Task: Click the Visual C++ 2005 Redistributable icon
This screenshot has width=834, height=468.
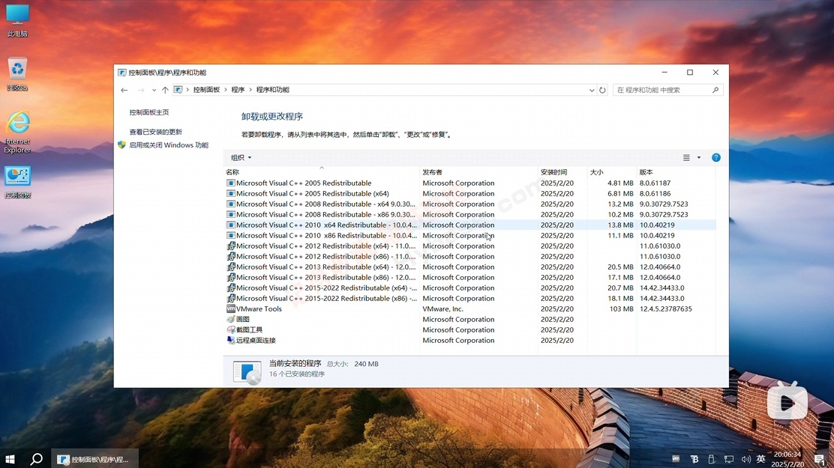Action: (231, 183)
